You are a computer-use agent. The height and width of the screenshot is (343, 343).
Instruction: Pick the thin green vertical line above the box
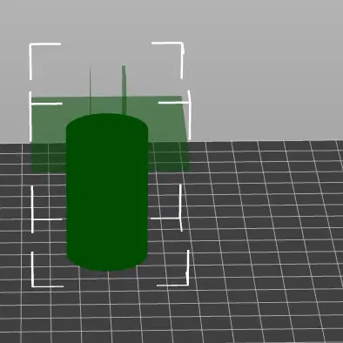pyautogui.click(x=91, y=90)
